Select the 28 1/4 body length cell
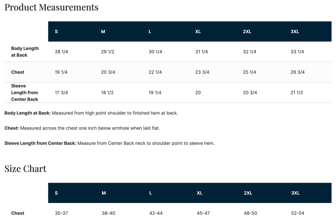Image resolution: width=336 pixels, height=223 pixels. click(x=61, y=52)
